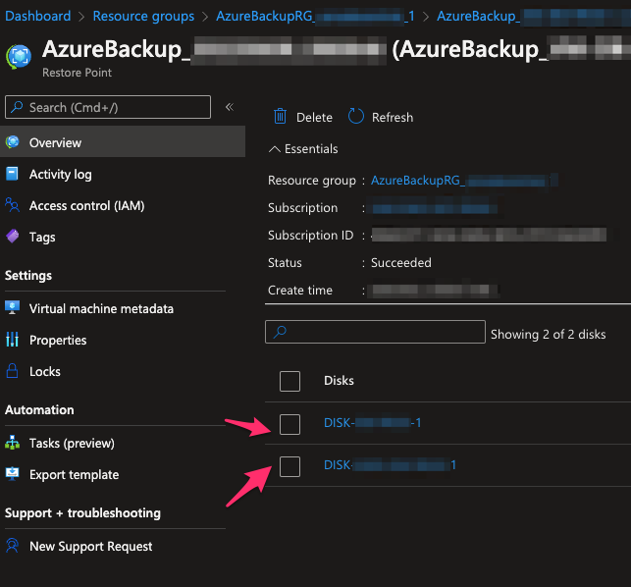This screenshot has height=587, width=631.
Task: Click the Tasks (preview) hierarchy icon
Action: [12, 443]
